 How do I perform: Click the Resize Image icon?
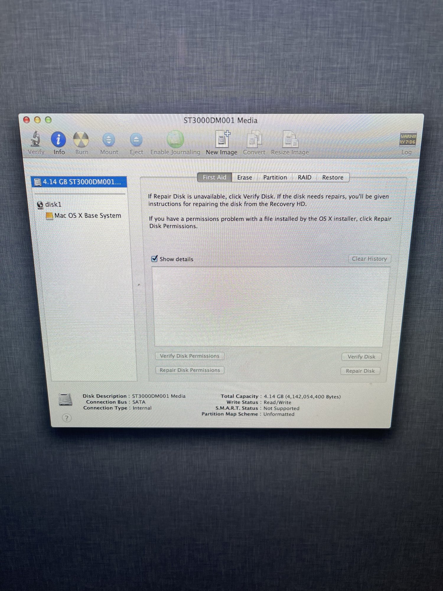coord(290,139)
